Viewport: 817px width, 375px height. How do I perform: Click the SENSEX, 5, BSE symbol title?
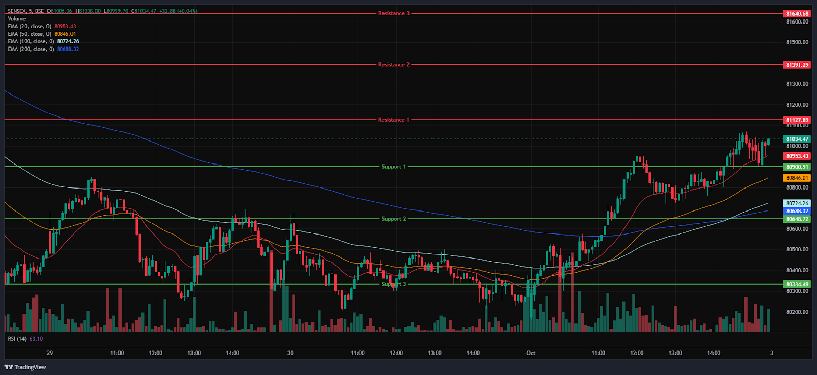[x=26, y=11]
